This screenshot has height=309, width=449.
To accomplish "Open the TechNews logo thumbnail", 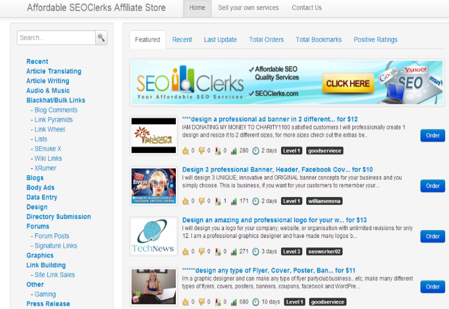I will click(x=154, y=236).
